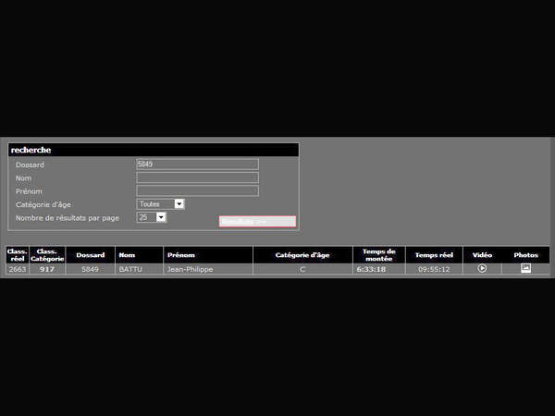Open the photos icon in result row
This screenshot has height=416, width=555.
(525, 269)
